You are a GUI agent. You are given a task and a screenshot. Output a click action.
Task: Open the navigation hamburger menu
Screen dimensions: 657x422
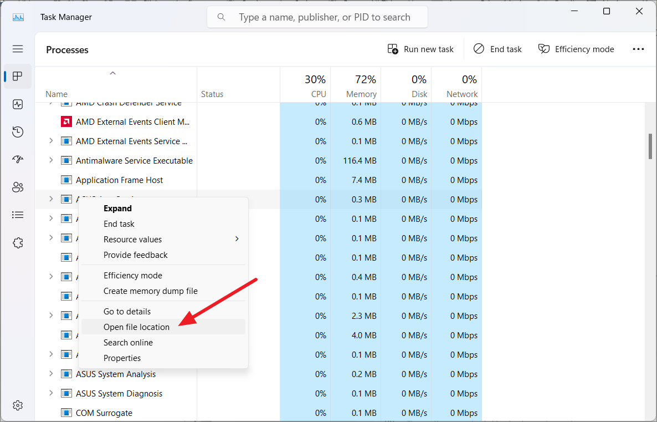pyautogui.click(x=18, y=49)
